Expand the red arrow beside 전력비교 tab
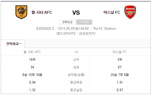This screenshot has width=152, height=95. click(20, 44)
